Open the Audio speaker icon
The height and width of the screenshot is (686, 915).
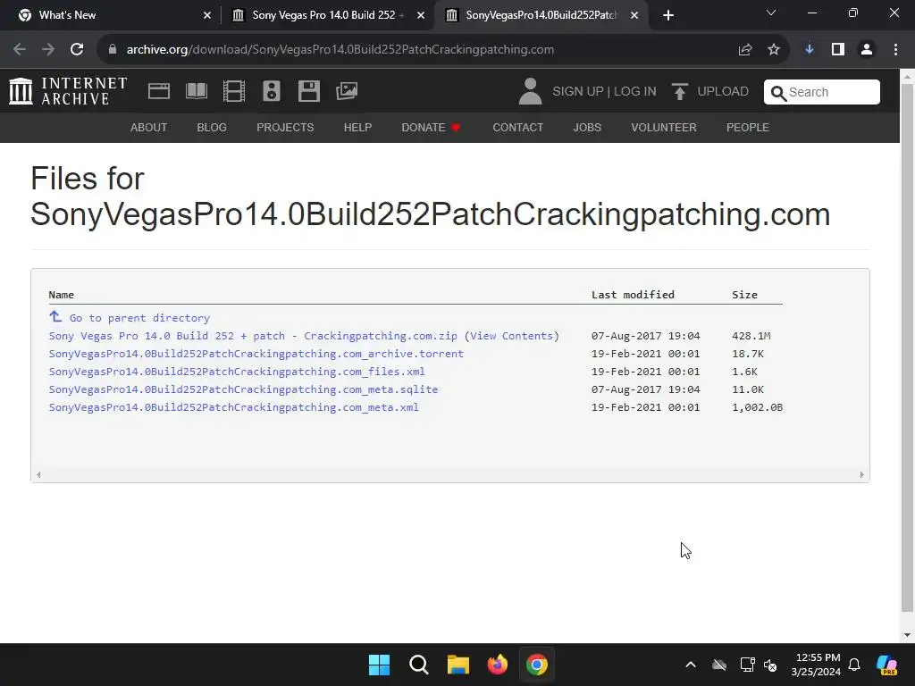272,91
